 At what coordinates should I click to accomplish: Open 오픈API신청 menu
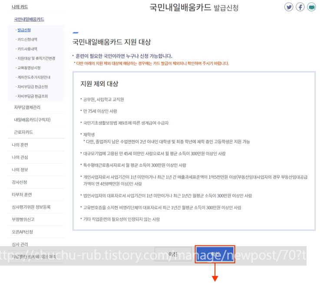coord(22,232)
